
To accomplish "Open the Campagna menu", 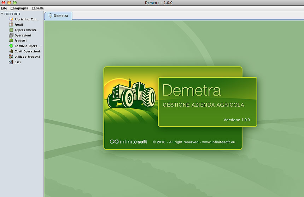I will 19,8.
